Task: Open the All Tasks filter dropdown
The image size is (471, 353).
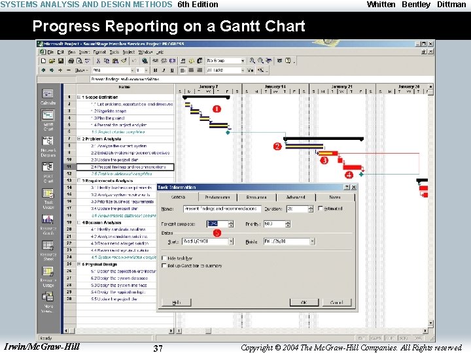Action: [x=243, y=70]
